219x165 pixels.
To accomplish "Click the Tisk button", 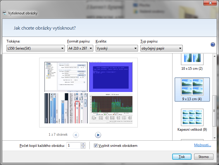I will 182,157.
